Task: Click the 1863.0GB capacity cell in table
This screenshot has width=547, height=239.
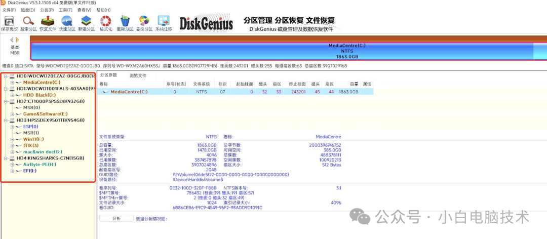Action: coord(348,92)
